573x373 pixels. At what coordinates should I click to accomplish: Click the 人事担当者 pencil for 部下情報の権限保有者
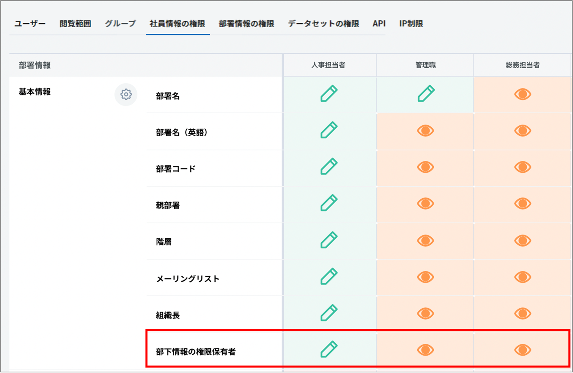click(x=329, y=349)
